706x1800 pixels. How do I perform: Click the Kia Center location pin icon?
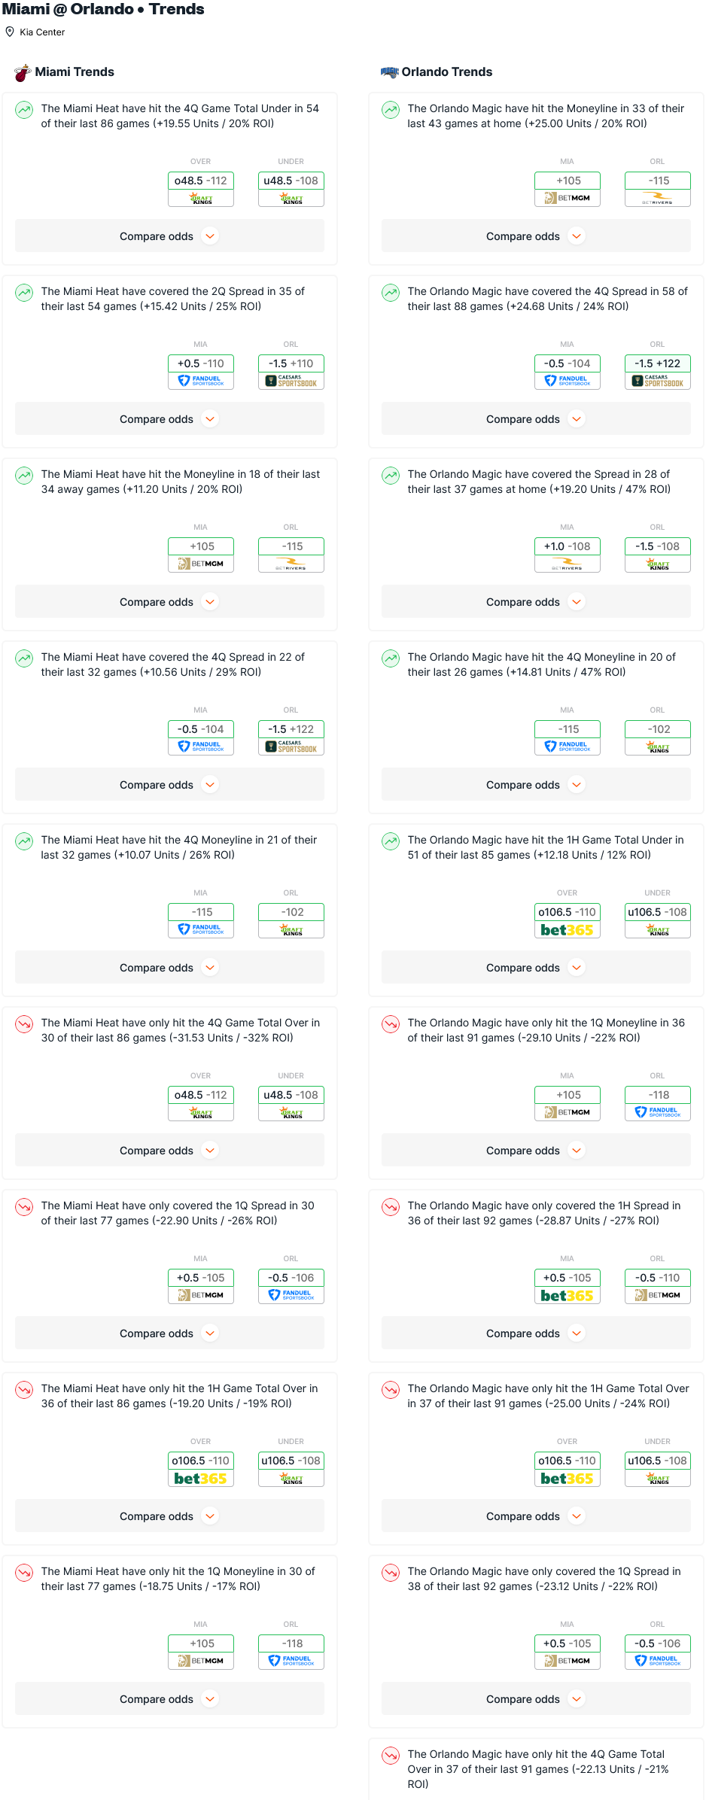tap(10, 32)
